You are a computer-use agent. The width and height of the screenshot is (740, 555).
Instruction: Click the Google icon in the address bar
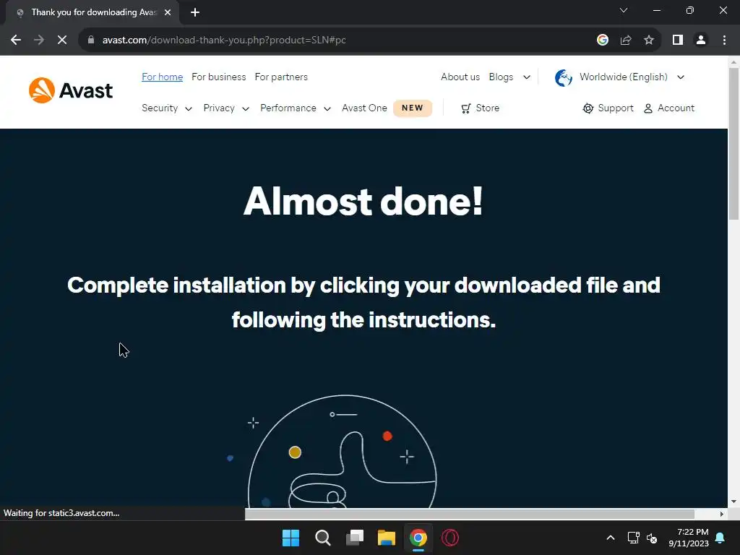(x=603, y=40)
